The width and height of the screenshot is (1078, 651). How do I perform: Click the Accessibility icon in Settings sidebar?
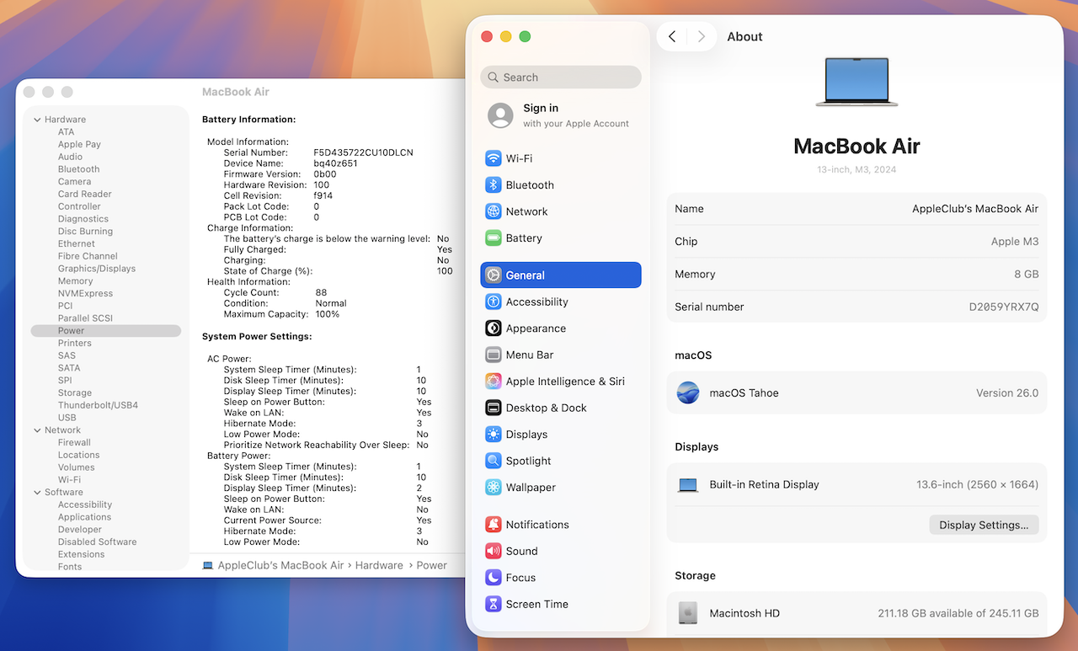coord(494,301)
